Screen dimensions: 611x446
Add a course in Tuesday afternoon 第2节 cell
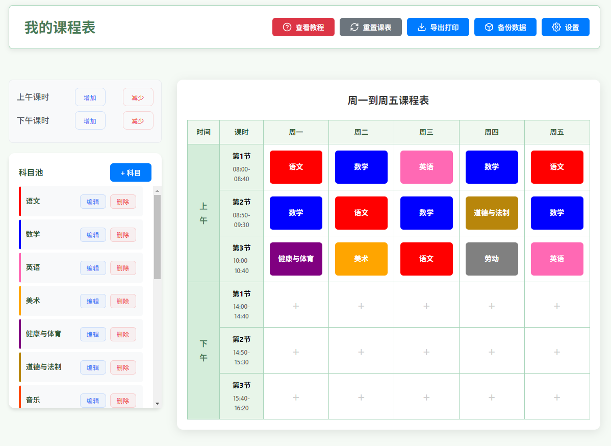(x=361, y=352)
